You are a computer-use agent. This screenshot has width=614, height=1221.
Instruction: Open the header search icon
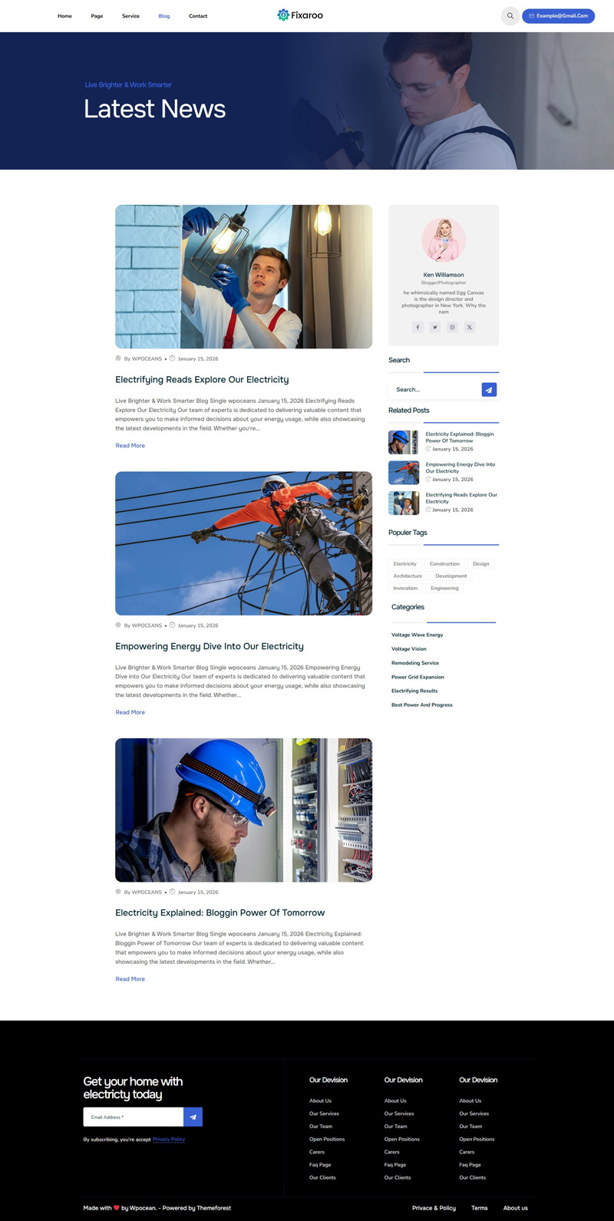pos(510,15)
